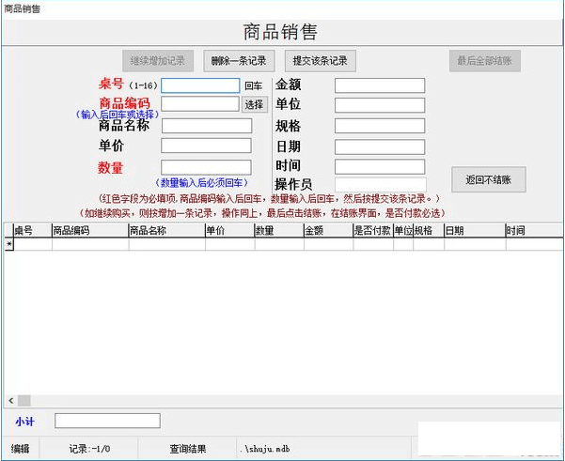565x461 pixels.
Task: Click the 删除一条记录 button
Action: coord(239,61)
